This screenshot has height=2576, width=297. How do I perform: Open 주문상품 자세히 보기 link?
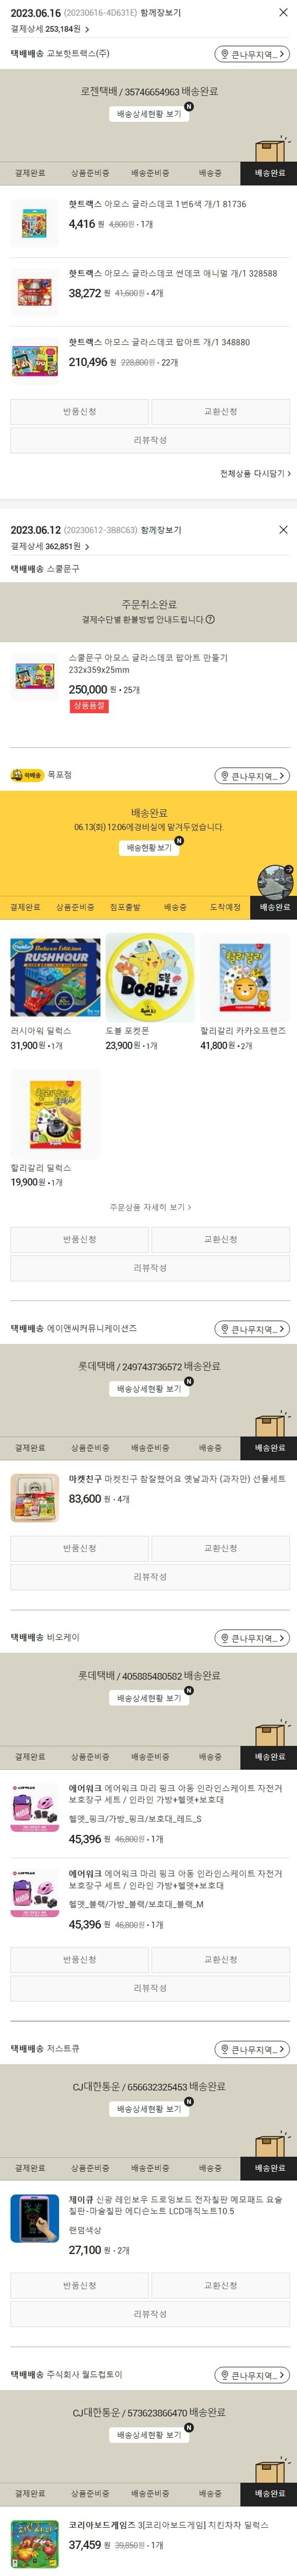click(150, 1207)
